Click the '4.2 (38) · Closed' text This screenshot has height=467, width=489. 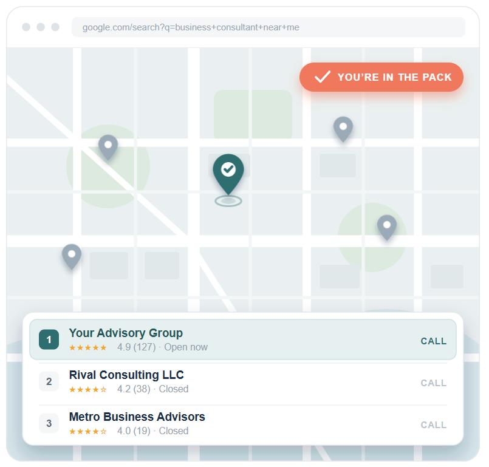pos(153,389)
